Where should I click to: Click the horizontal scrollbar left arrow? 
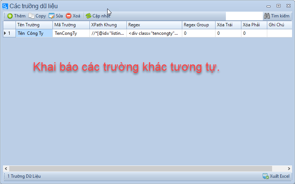point(6,168)
